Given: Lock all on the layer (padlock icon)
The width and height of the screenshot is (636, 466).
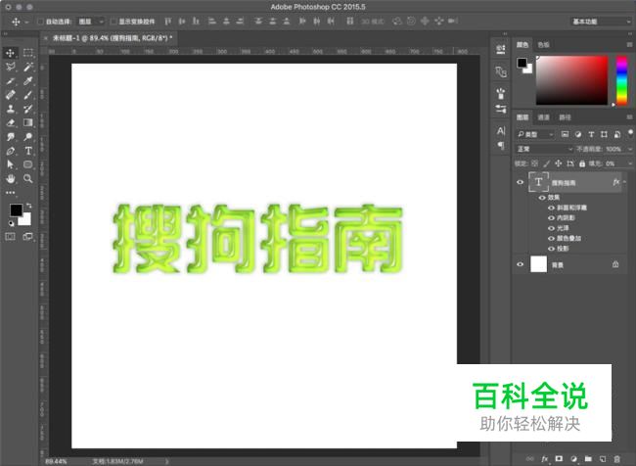Looking at the screenshot, I should point(582,163).
